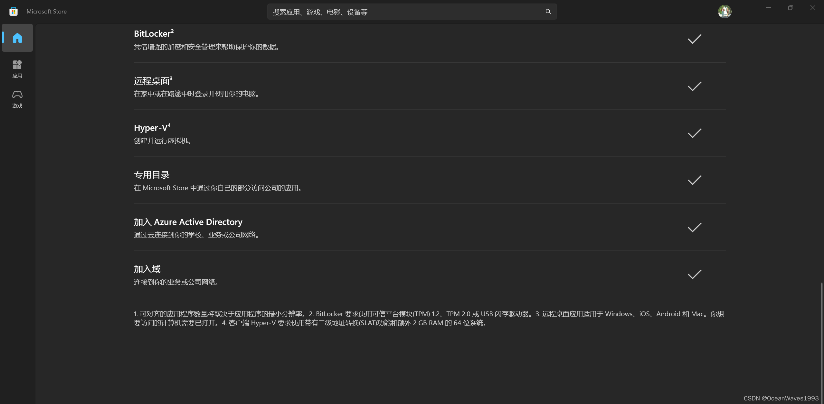Click the search box for apps and games
Image resolution: width=824 pixels, height=404 pixels.
(x=412, y=12)
